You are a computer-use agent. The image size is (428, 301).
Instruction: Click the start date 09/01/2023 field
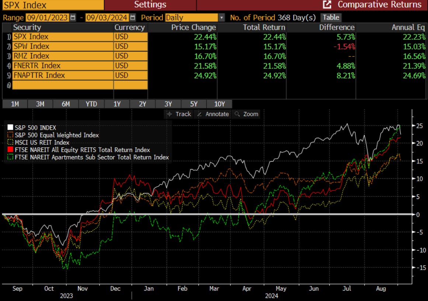[47, 18]
